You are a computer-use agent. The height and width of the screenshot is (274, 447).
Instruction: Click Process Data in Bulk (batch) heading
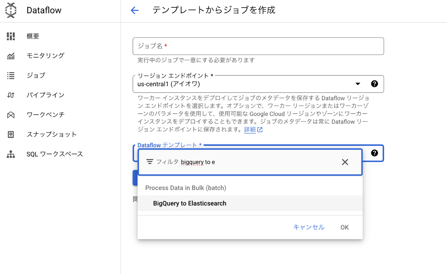(x=186, y=188)
